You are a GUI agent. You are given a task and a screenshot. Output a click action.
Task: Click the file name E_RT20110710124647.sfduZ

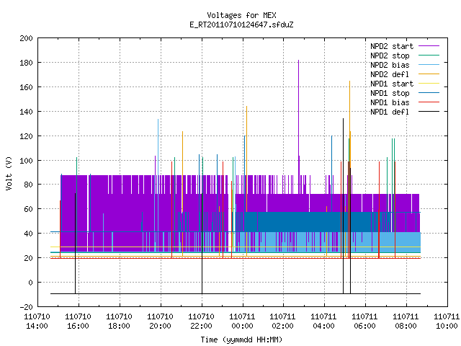[241, 25]
